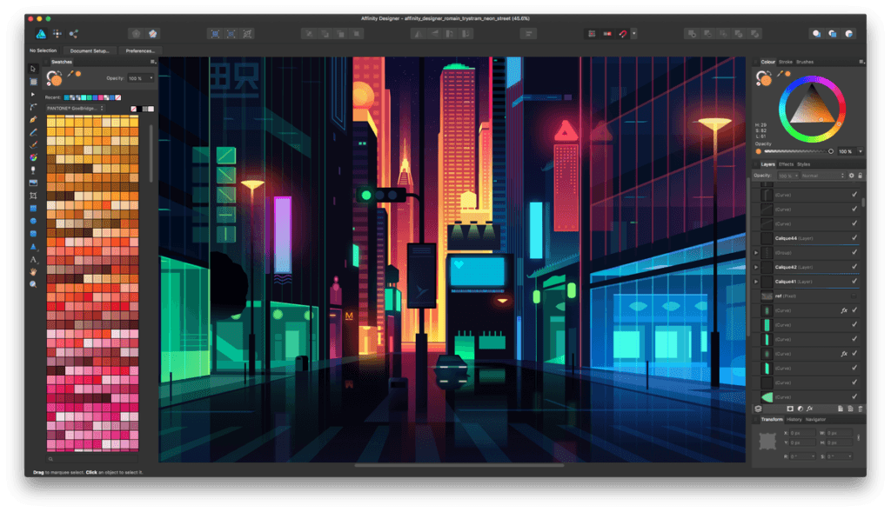Switch to the Effects tab

click(786, 164)
